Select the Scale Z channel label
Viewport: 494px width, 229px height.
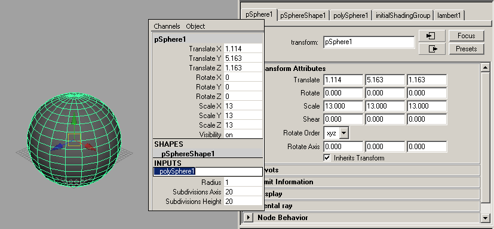(210, 125)
